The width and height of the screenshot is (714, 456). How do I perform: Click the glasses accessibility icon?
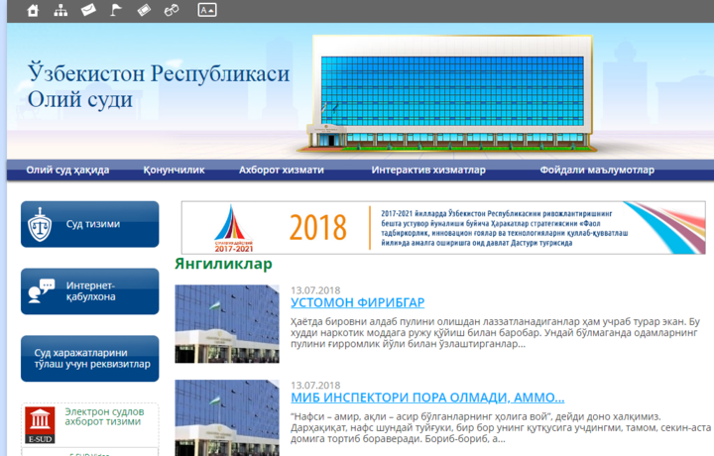coord(172,10)
